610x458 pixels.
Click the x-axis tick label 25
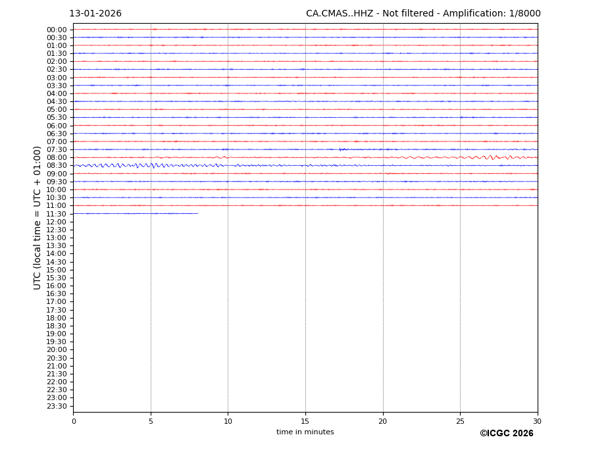(460, 422)
